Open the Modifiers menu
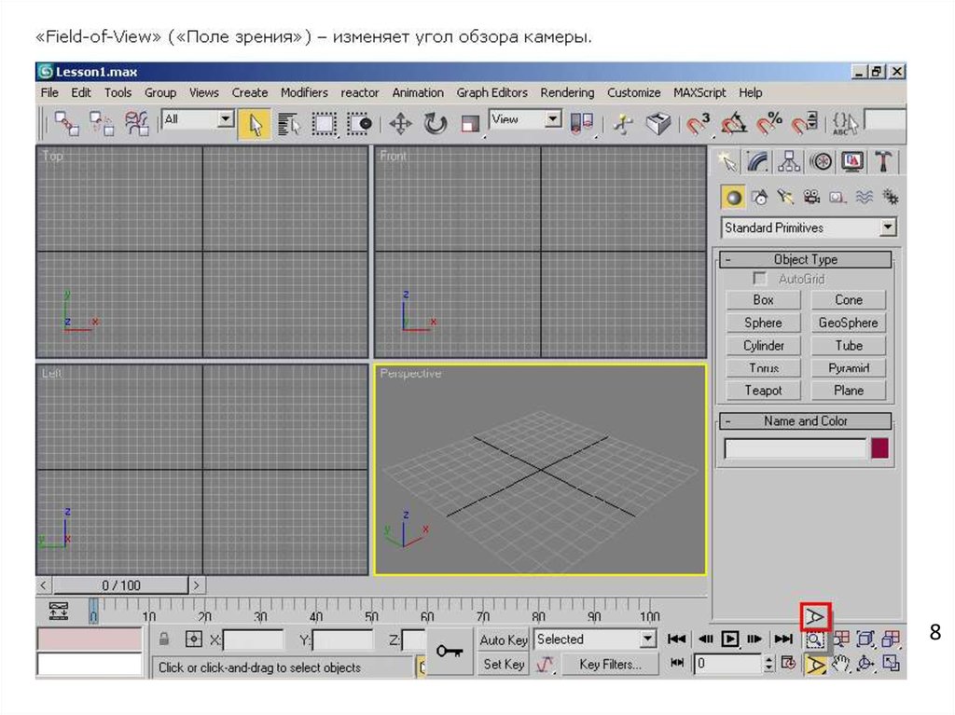 [x=304, y=92]
